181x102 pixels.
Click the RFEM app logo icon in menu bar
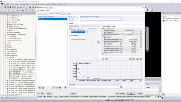tap(2, 4)
